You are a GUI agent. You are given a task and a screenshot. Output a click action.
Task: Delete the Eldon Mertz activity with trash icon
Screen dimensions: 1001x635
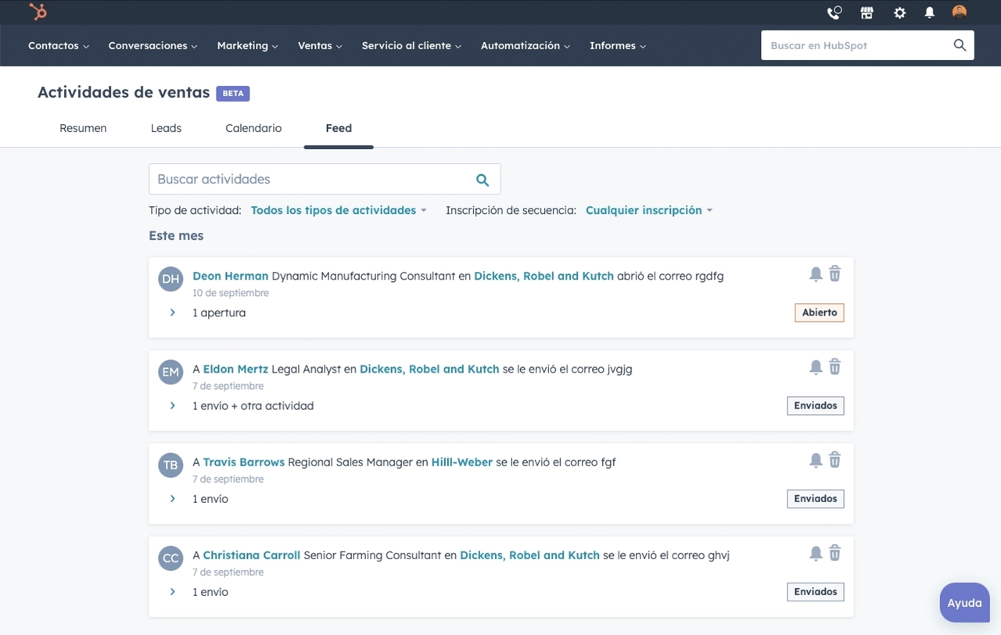pyautogui.click(x=834, y=366)
